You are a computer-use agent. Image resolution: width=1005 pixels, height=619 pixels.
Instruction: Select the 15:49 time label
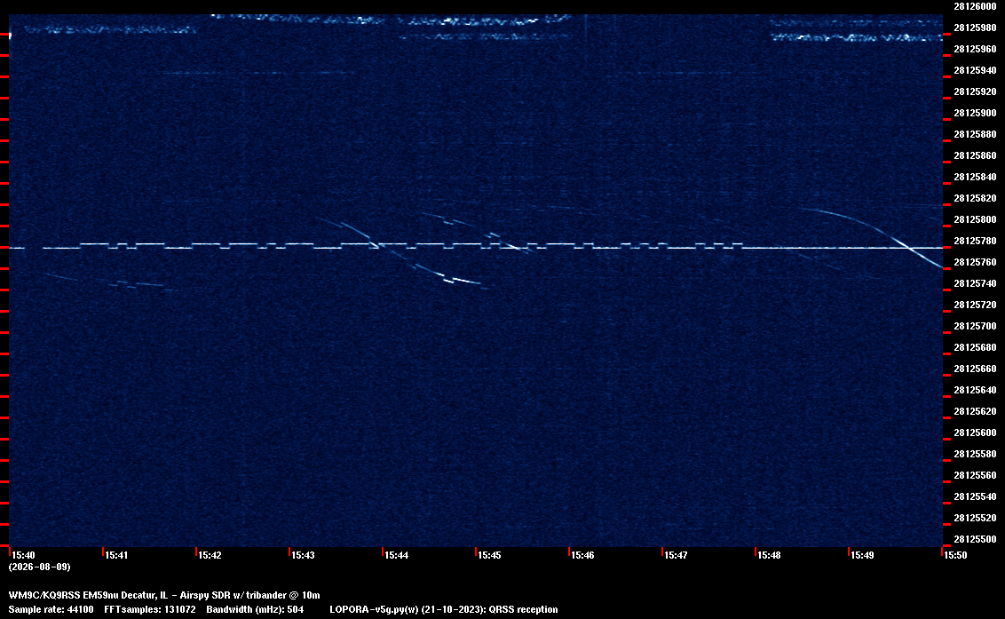point(862,555)
